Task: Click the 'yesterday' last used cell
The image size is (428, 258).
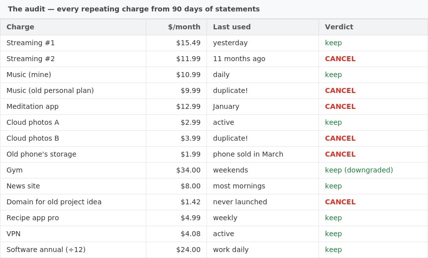Action: click(x=263, y=43)
